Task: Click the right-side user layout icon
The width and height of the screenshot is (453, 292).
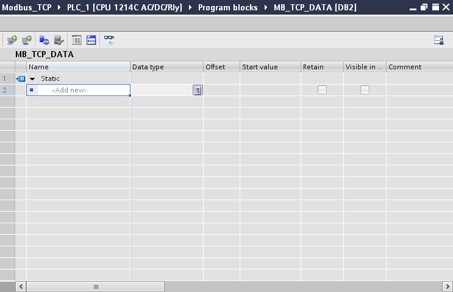Action: [438, 40]
